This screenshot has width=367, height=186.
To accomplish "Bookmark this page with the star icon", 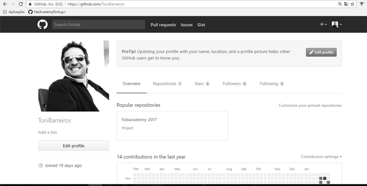I will pyautogui.click(x=353, y=4).
